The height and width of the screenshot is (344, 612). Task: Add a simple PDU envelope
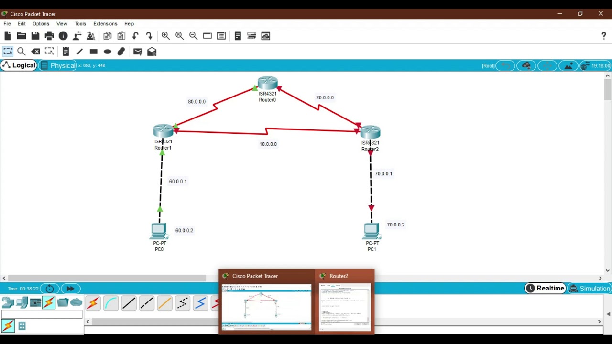point(138,51)
